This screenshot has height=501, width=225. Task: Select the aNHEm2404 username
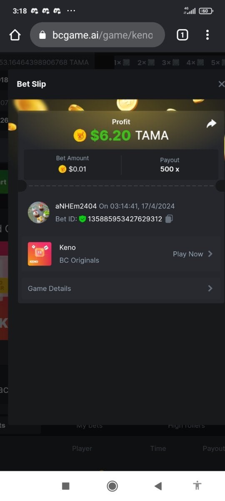pos(76,206)
